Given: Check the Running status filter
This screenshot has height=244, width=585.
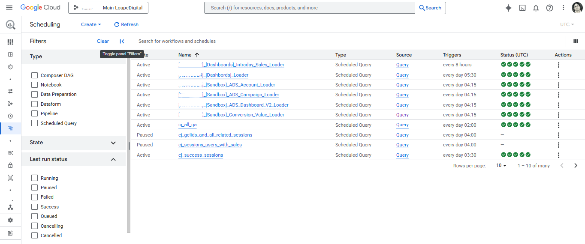Looking at the screenshot, I should tap(35, 178).
